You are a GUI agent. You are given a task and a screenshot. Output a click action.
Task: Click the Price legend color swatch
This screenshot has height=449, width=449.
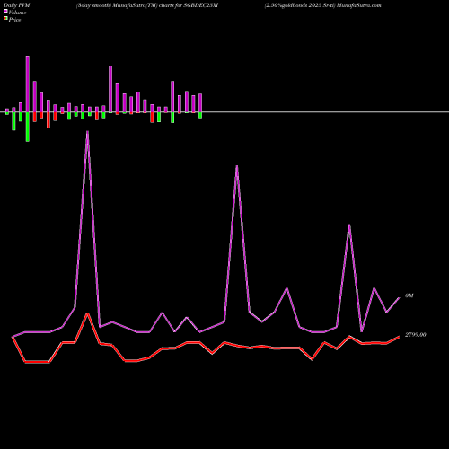click(x=5, y=19)
